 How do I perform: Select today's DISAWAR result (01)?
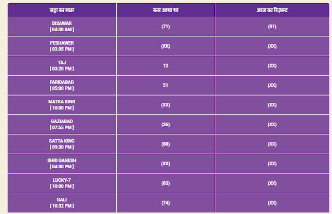tap(272, 26)
